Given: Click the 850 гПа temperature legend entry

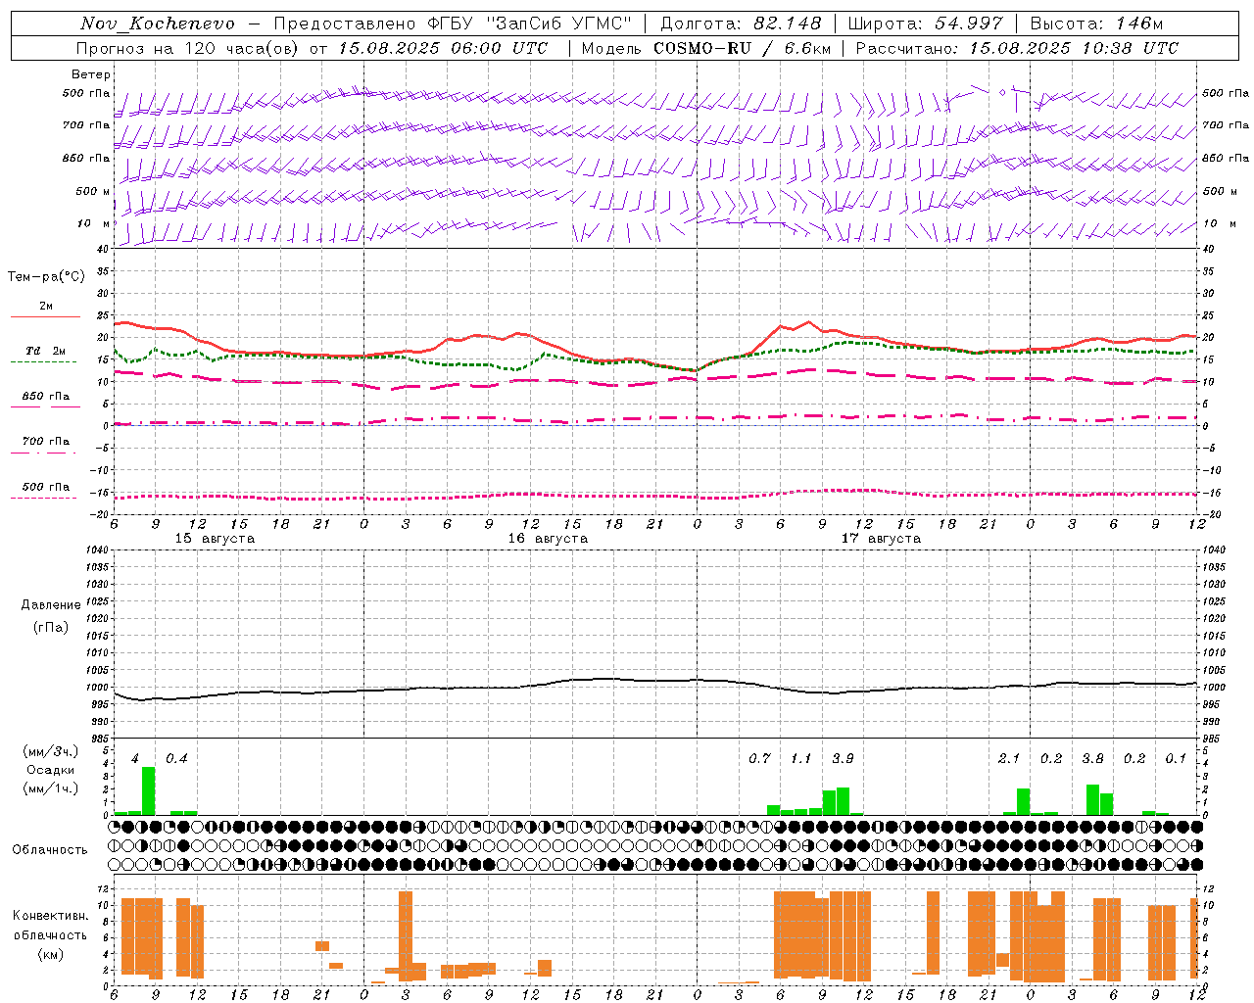Looking at the screenshot, I should [46, 397].
